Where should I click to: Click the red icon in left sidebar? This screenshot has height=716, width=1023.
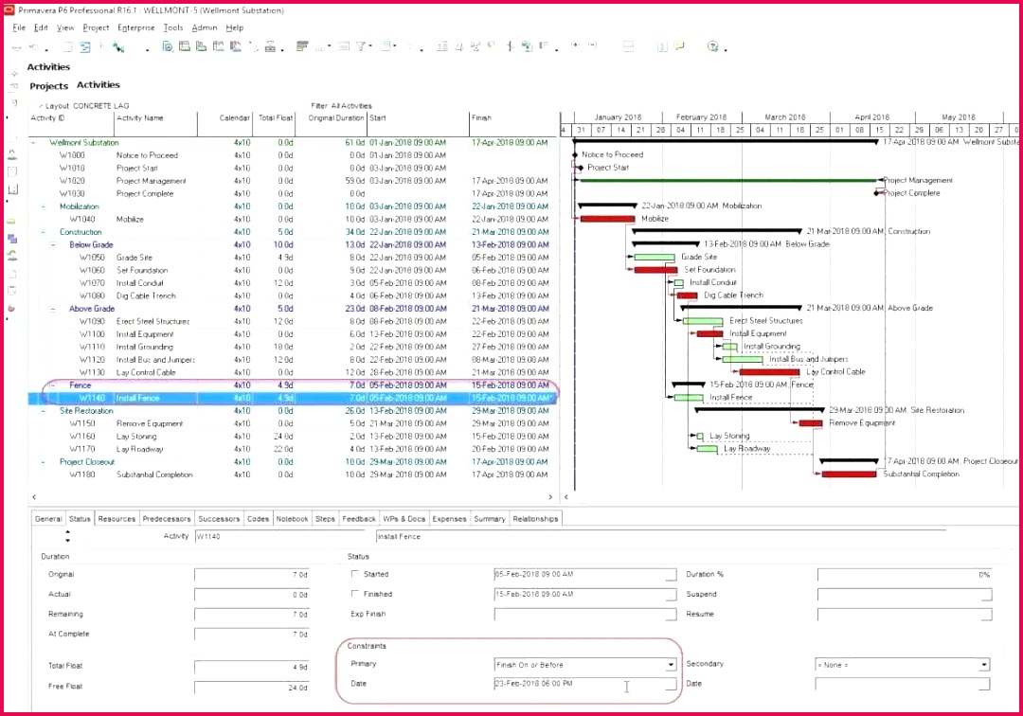[12, 309]
